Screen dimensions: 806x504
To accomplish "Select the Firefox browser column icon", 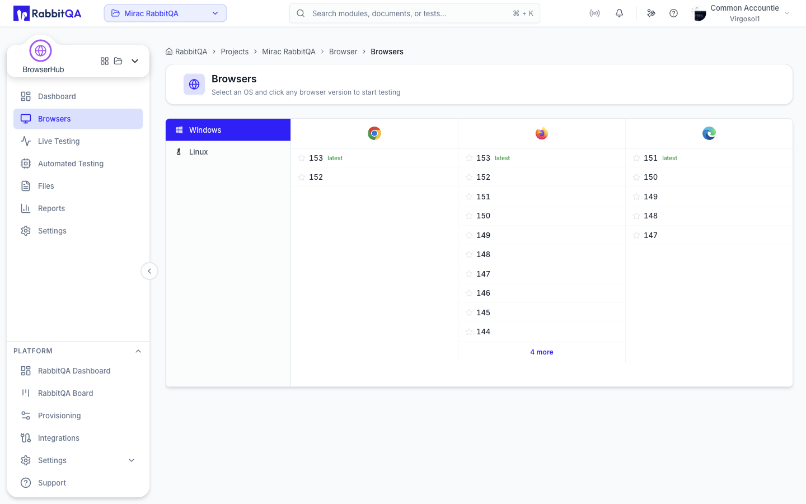I will pyautogui.click(x=542, y=133).
